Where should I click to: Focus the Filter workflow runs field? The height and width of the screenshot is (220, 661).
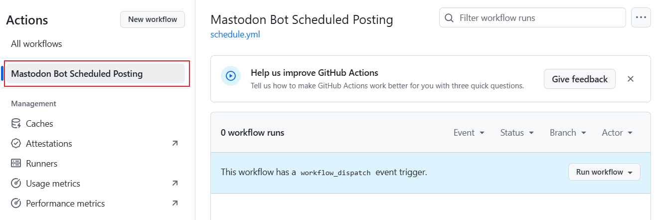[x=532, y=17]
